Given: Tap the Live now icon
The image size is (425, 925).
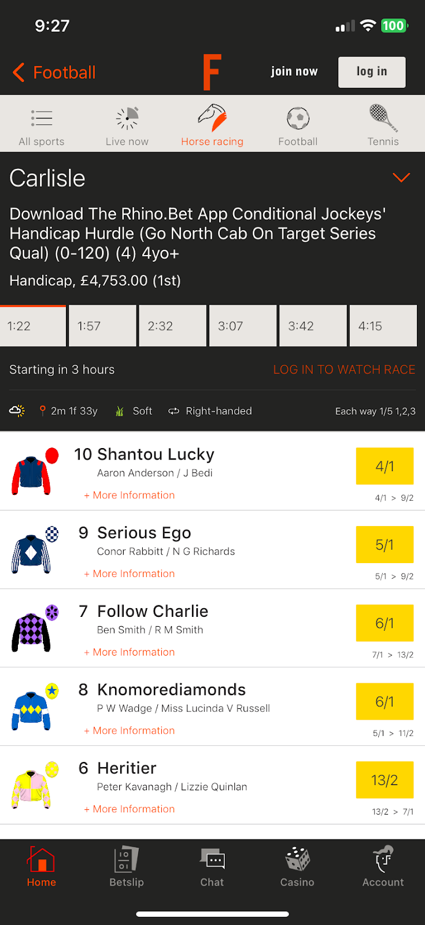Looking at the screenshot, I should 127,119.
